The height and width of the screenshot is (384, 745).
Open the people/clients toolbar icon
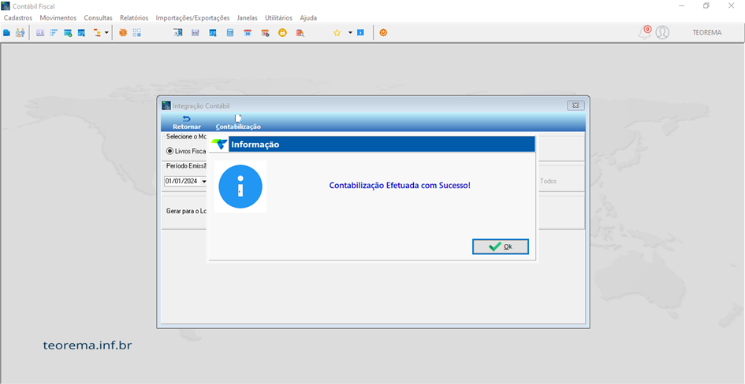pyautogui.click(x=20, y=33)
